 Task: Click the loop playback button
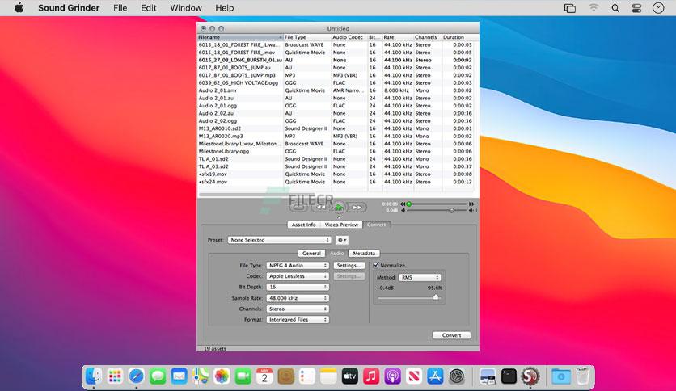click(298, 208)
